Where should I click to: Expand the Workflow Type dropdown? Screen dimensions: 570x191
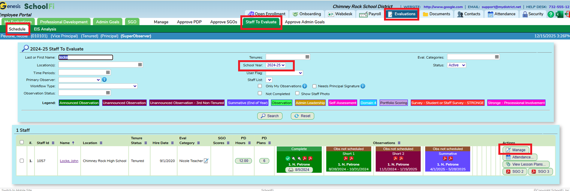point(98,86)
